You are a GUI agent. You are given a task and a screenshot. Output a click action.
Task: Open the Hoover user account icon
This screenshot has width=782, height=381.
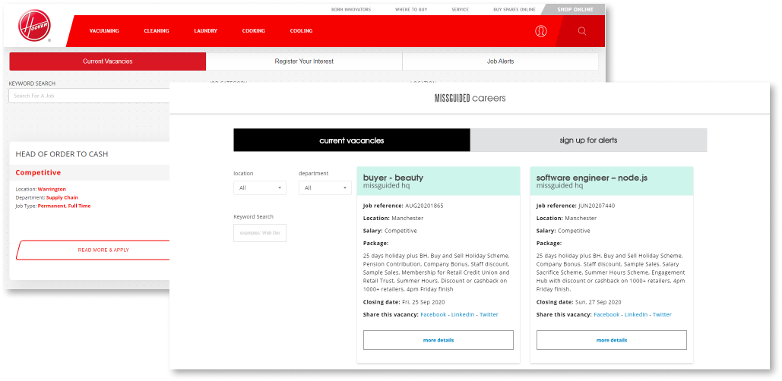540,31
